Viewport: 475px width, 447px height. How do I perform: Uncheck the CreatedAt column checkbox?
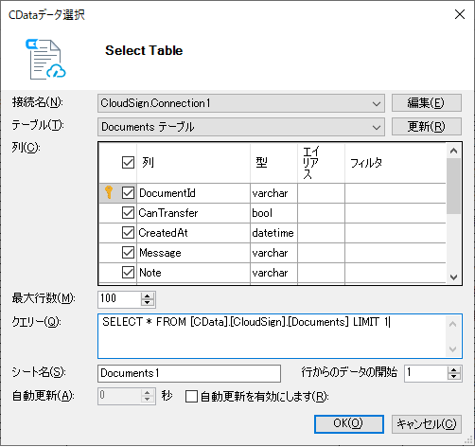[x=128, y=233]
